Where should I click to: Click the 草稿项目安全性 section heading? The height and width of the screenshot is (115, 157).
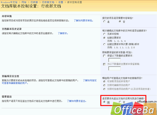pyautogui.click(x=10, y=76)
